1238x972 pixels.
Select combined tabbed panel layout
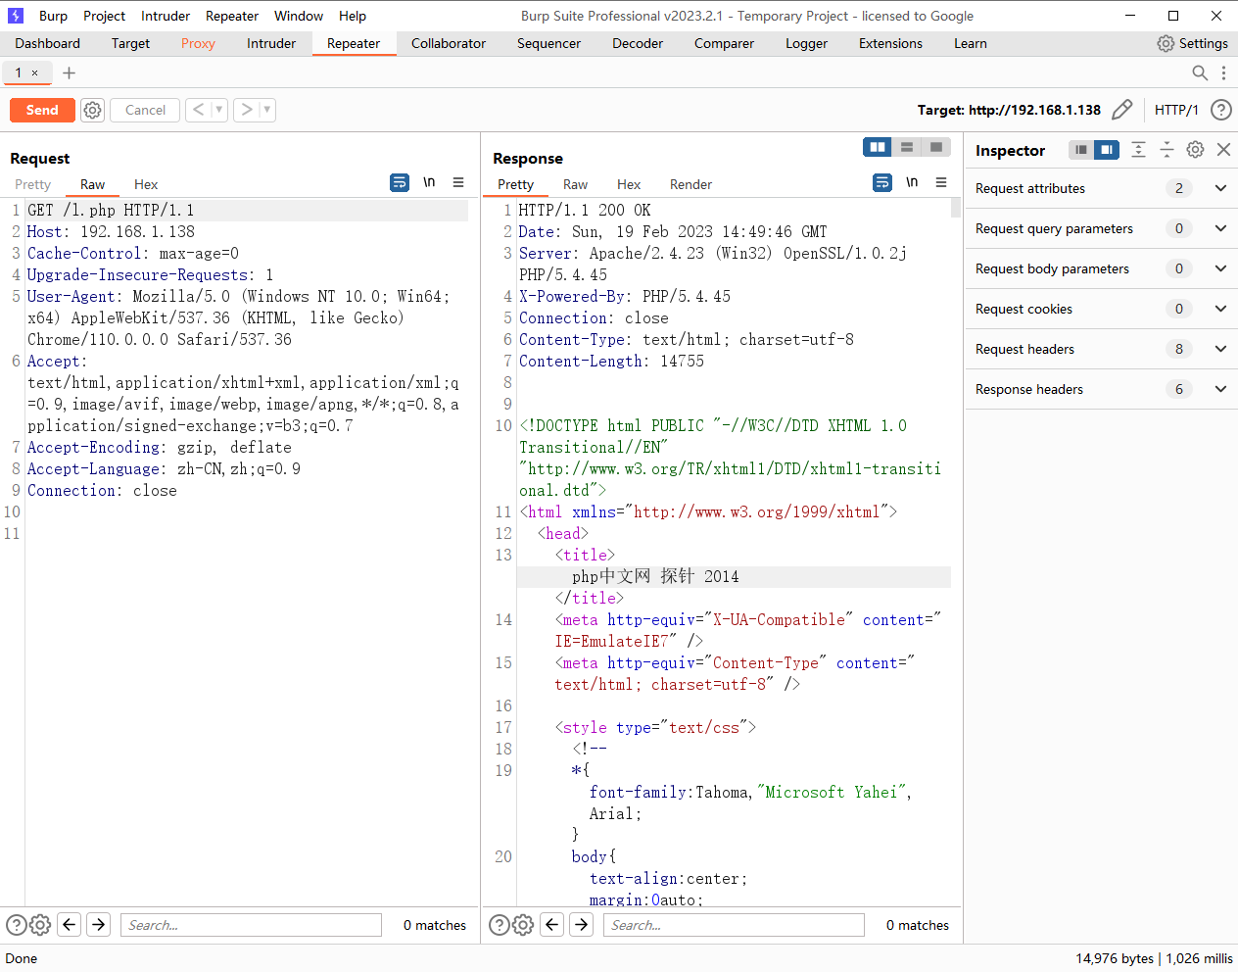(936, 147)
